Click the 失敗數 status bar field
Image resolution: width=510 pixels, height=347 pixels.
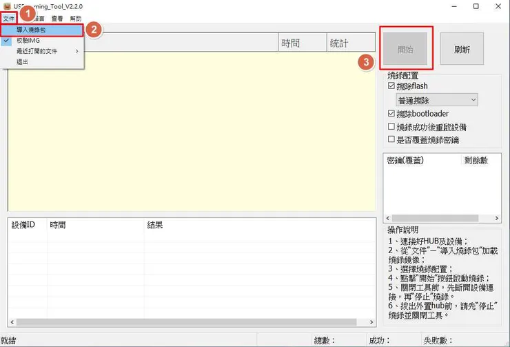463,341
